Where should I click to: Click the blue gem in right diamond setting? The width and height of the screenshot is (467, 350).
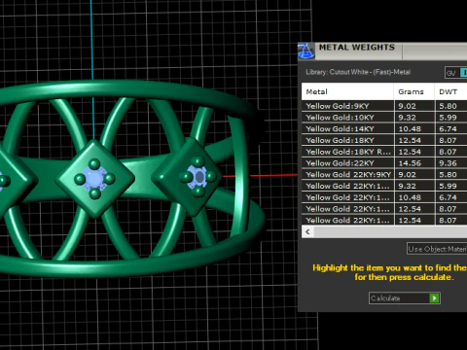point(198,177)
